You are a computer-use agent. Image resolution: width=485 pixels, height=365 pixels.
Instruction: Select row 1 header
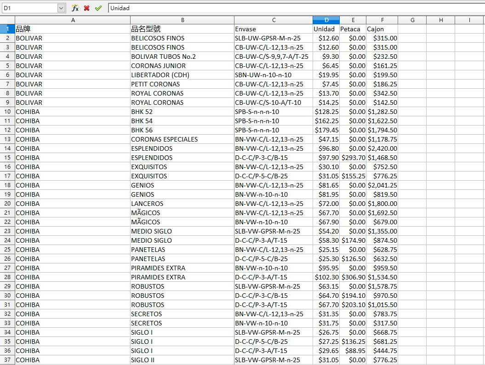(7, 29)
